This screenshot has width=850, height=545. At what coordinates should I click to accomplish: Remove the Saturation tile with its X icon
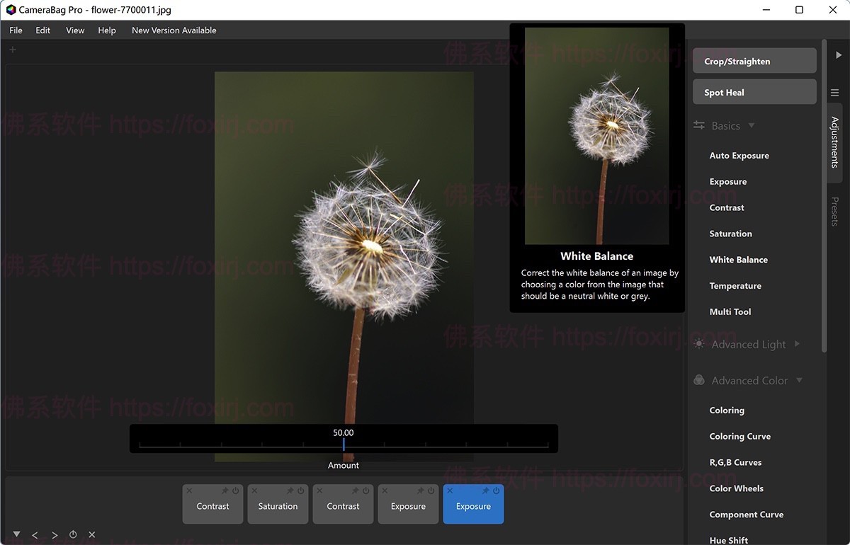pyautogui.click(x=254, y=490)
